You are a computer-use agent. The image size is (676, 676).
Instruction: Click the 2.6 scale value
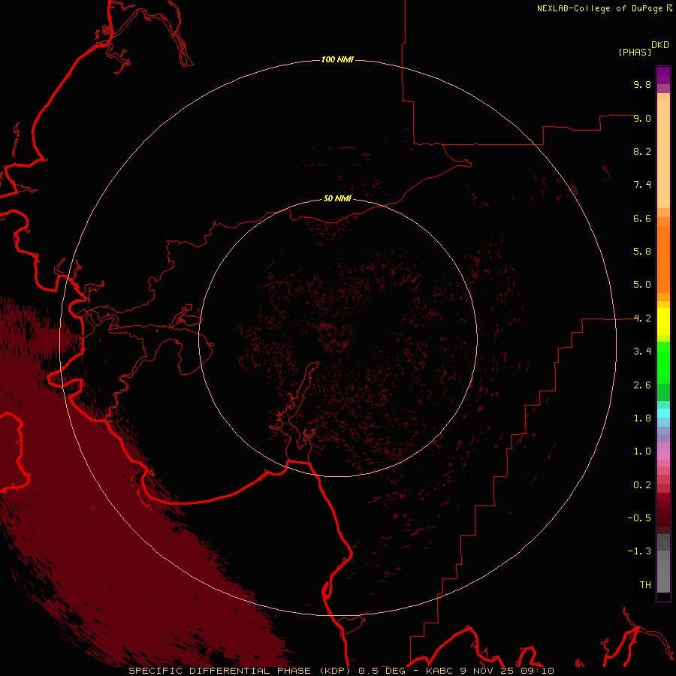(642, 385)
